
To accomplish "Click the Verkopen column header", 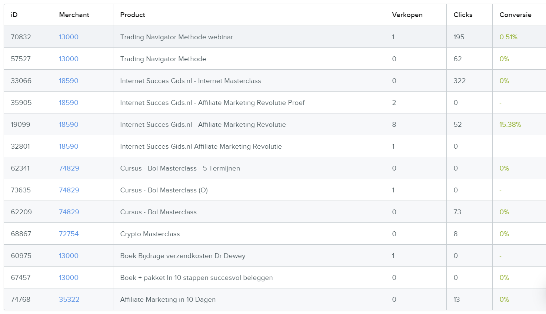I will 407,15.
